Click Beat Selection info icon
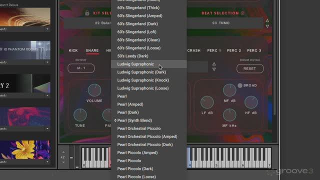 [242, 13]
